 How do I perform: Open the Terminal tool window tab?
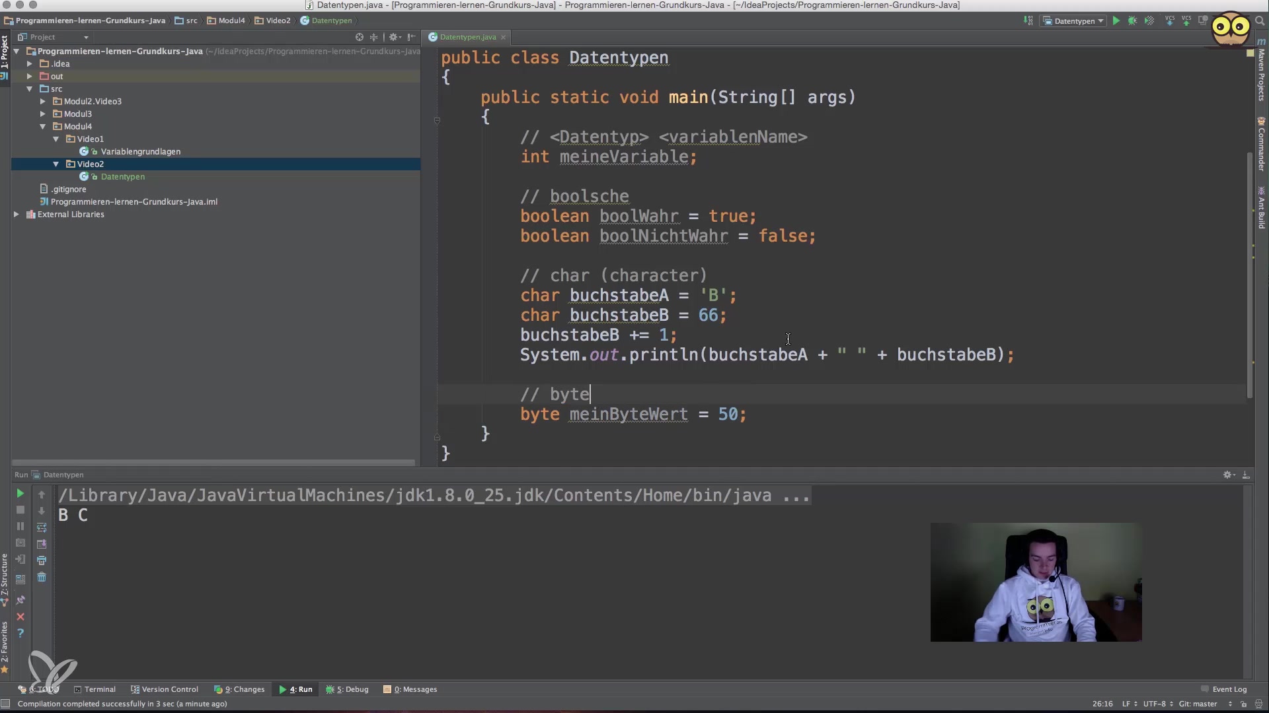pos(95,689)
